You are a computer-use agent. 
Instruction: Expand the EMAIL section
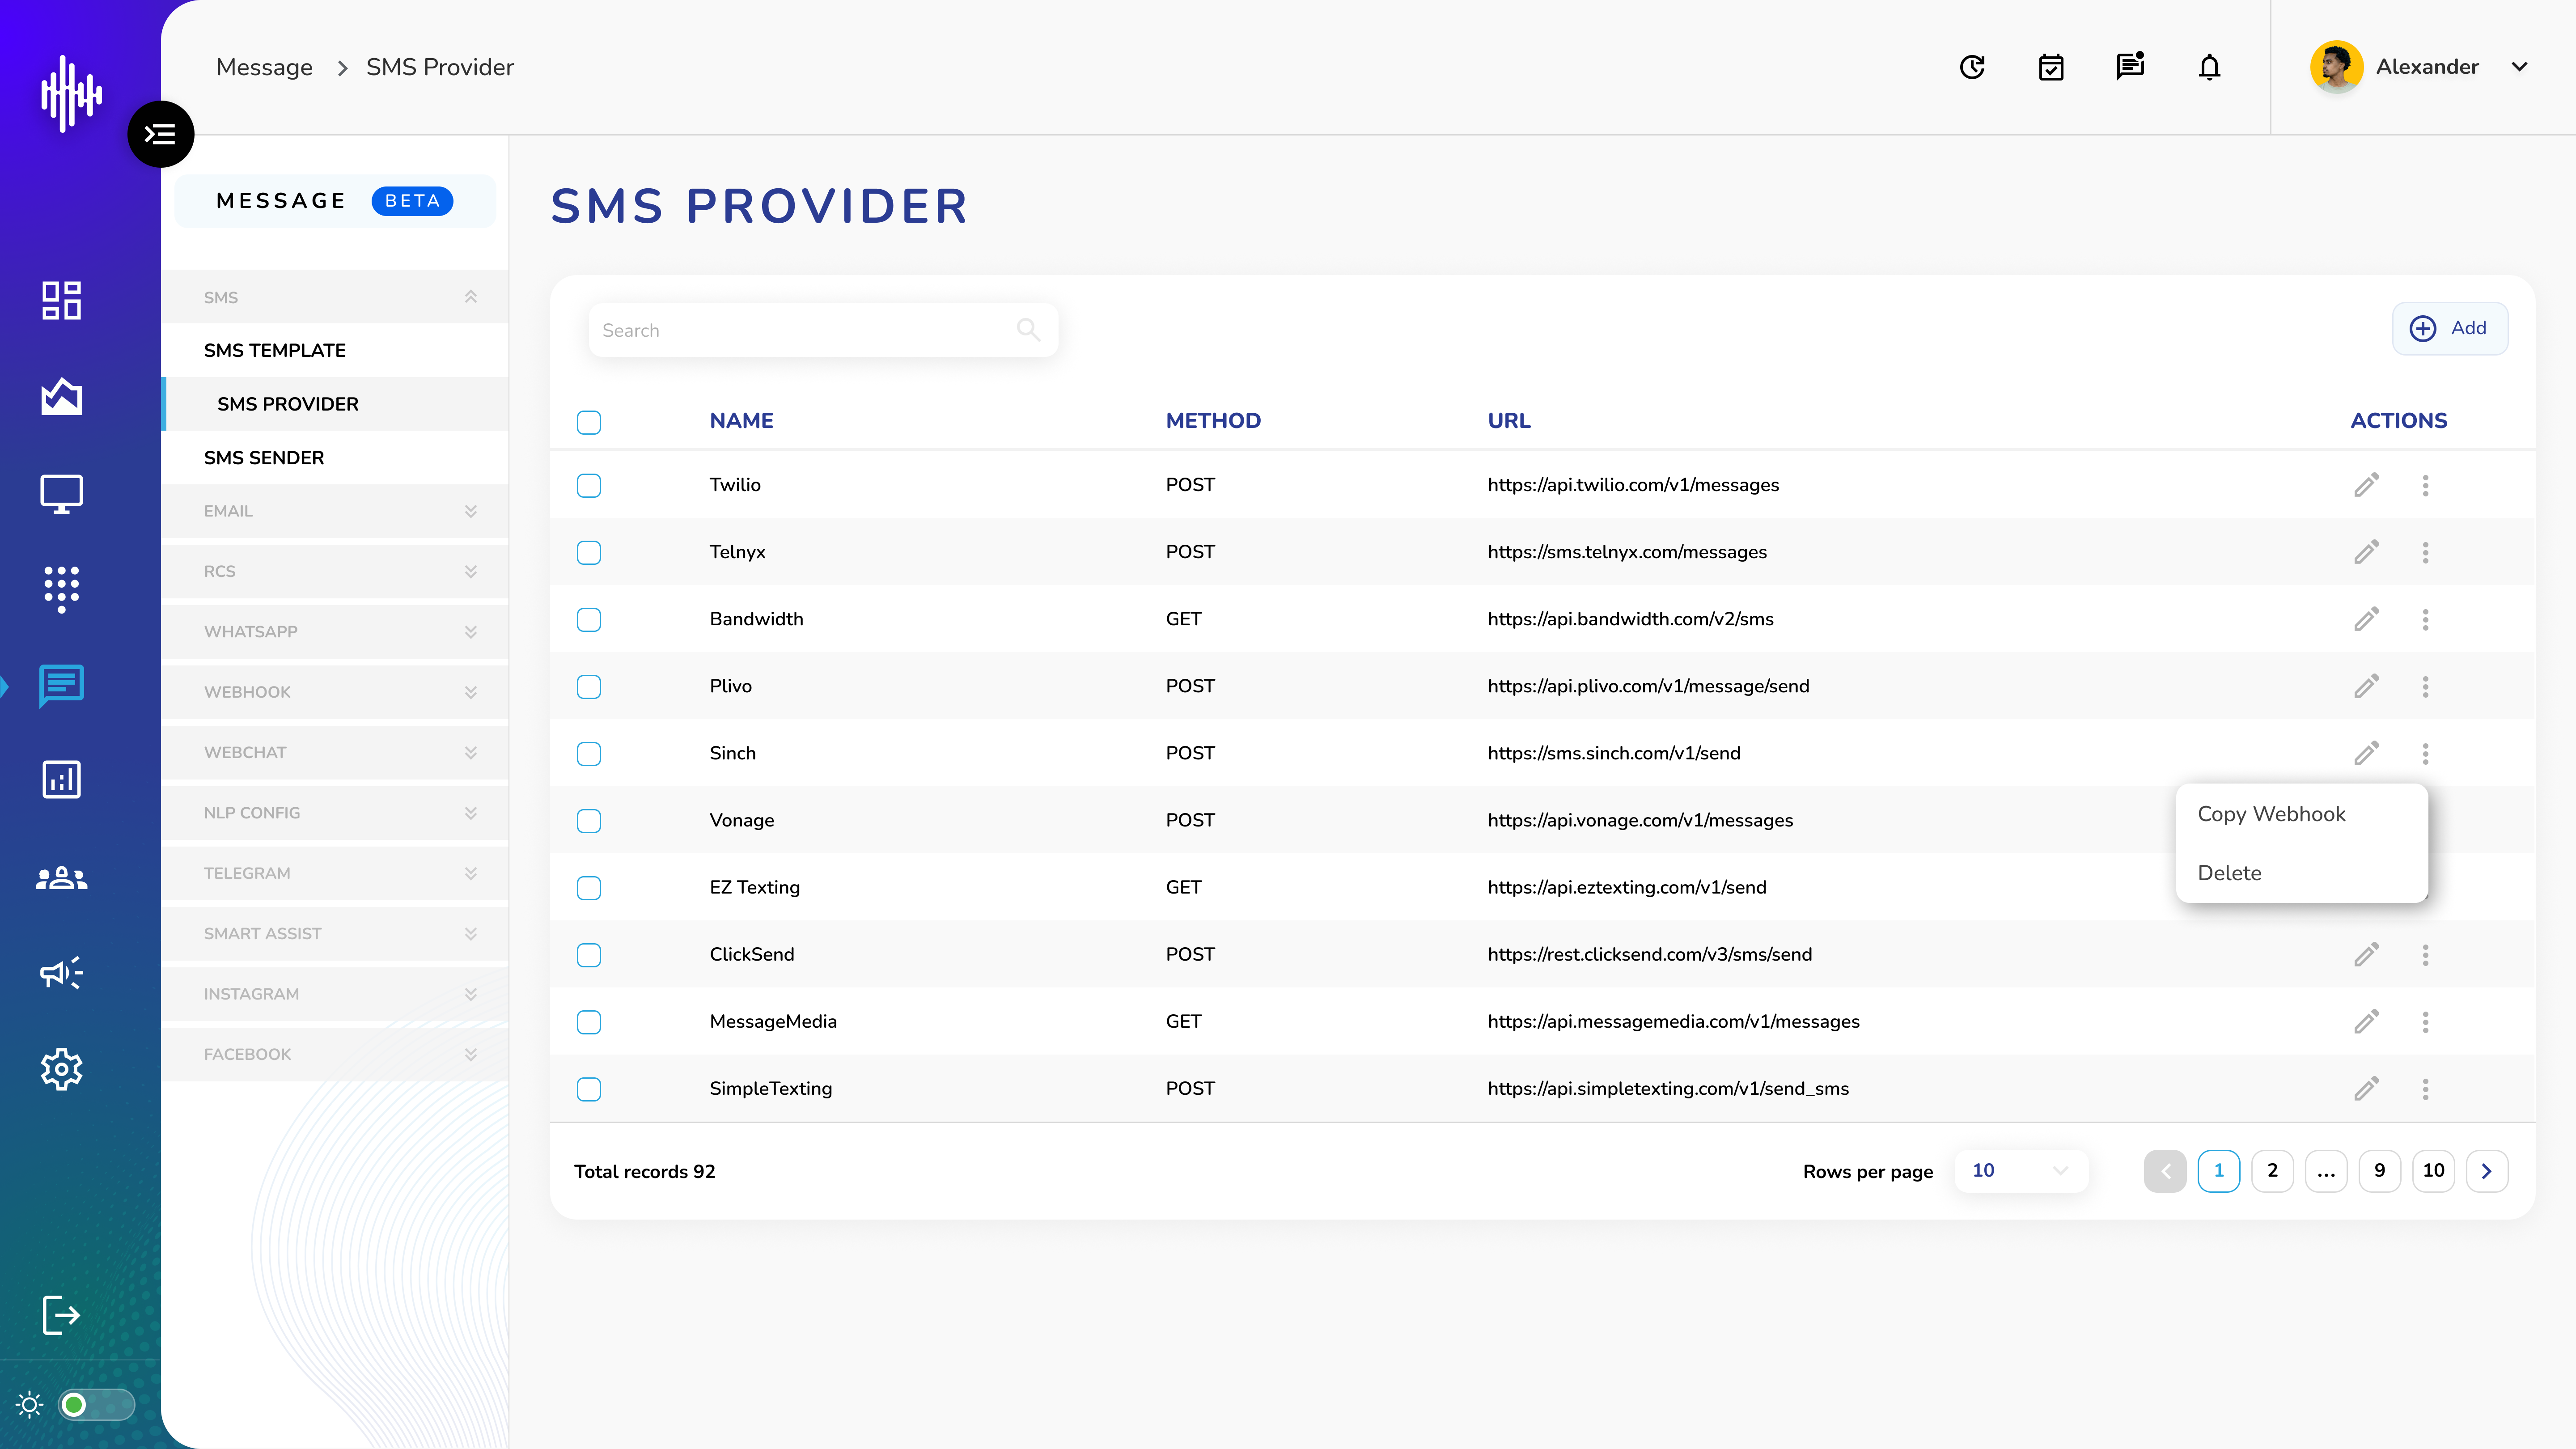pyautogui.click(x=335, y=511)
